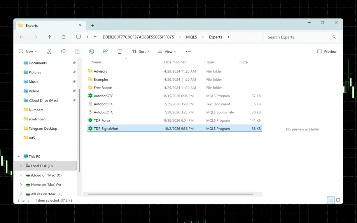The height and width of the screenshot is (223, 357).
Task: Toggle the Preview pane button
Action: pyautogui.click(x=327, y=51)
